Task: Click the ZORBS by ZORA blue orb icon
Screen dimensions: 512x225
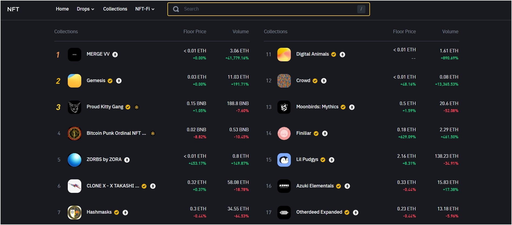Action: 74,160
